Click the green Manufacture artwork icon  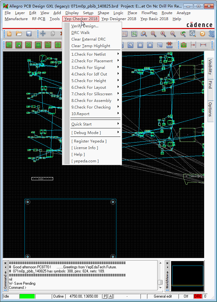(184, 45)
